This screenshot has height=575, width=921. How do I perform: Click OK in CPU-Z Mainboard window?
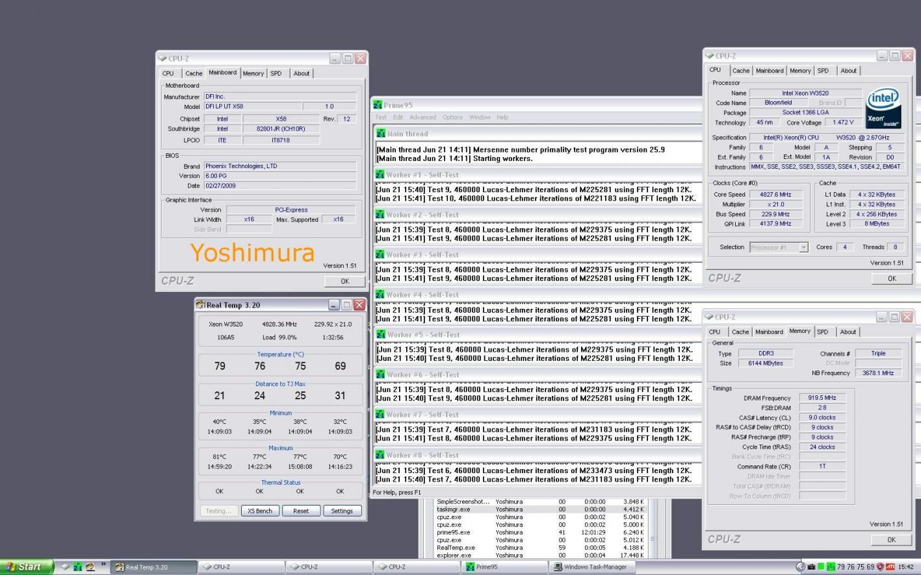click(344, 281)
